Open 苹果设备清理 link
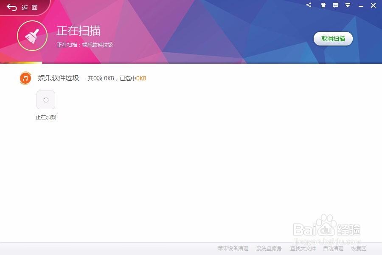The width and height of the screenshot is (382, 255). (233, 248)
